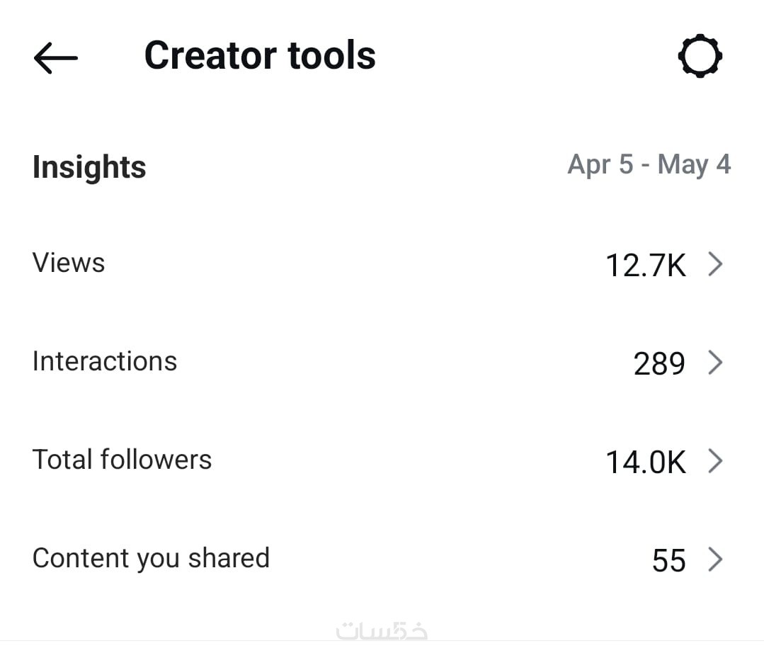Click the word tools in the header
Viewport: 764px width, 653px height.
pyautogui.click(x=332, y=55)
